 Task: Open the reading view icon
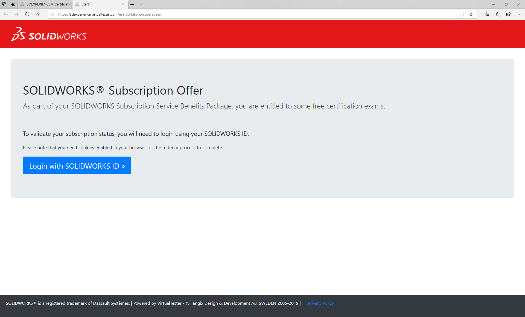click(462, 14)
